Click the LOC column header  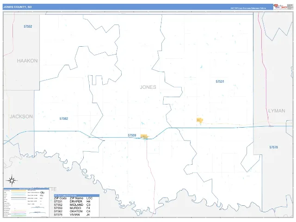89,198
